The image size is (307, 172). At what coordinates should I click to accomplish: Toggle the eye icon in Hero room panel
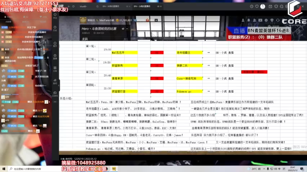(x=123, y=29)
